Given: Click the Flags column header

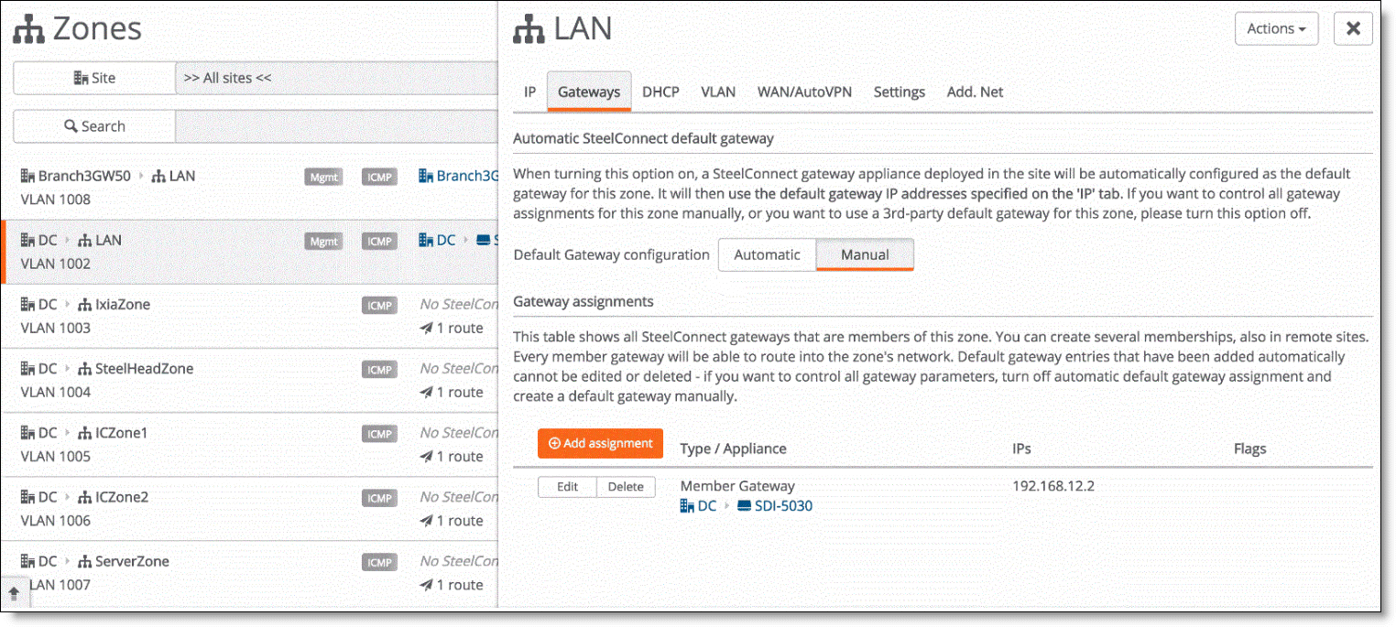Looking at the screenshot, I should pos(1249,449).
